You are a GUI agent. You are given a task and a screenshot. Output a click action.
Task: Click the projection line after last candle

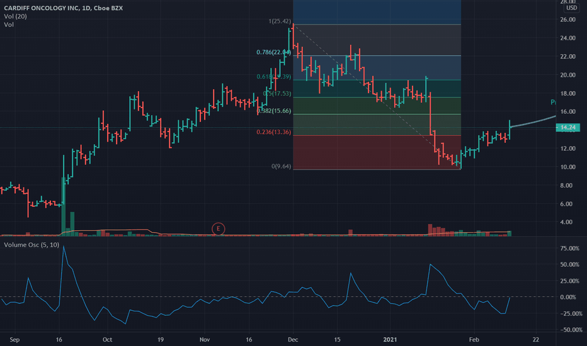click(533, 122)
